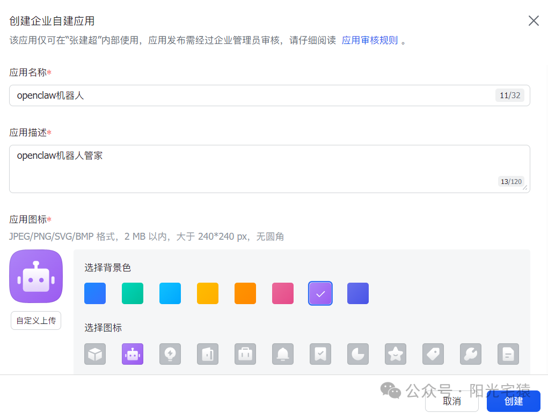
Task: Select the blue background color
Action: click(95, 293)
